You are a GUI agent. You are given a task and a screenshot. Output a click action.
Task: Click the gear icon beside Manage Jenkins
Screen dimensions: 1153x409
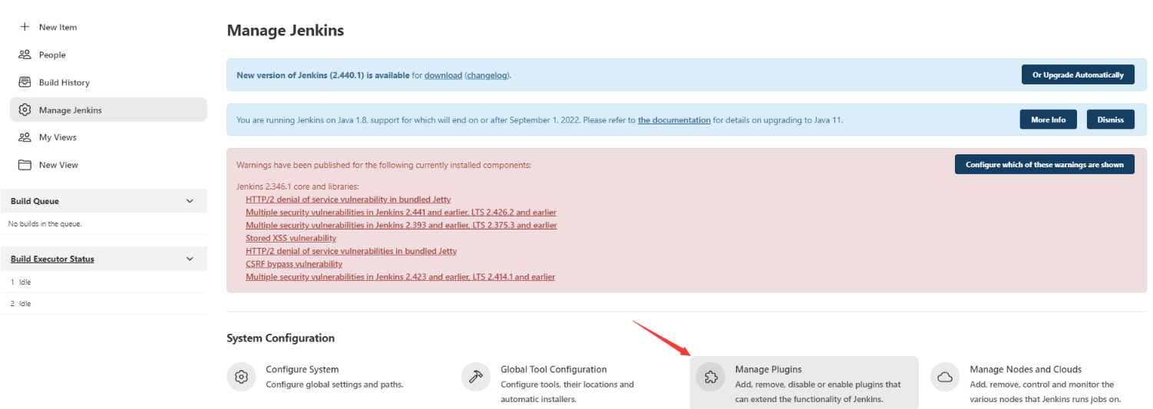click(x=25, y=110)
